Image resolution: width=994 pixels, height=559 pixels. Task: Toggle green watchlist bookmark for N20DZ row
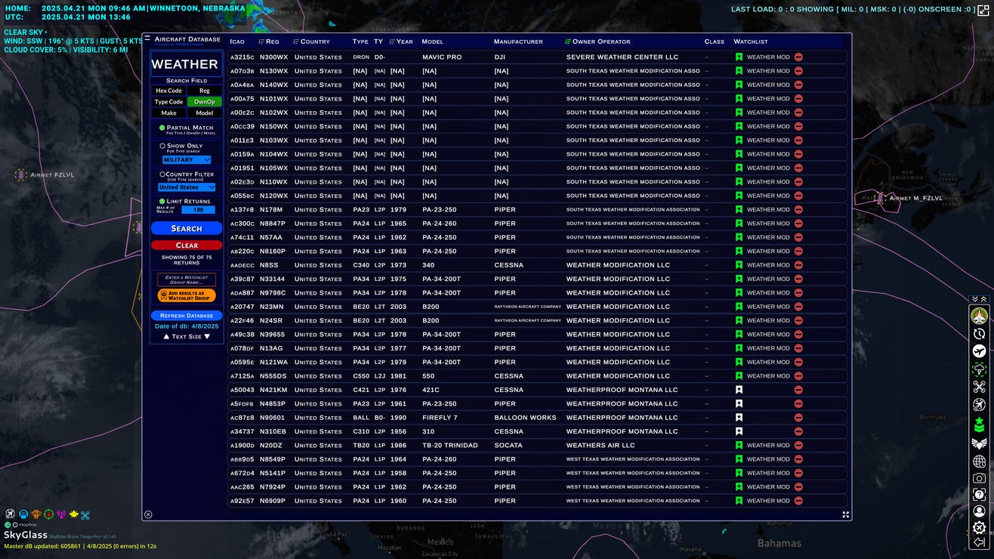[x=739, y=445]
